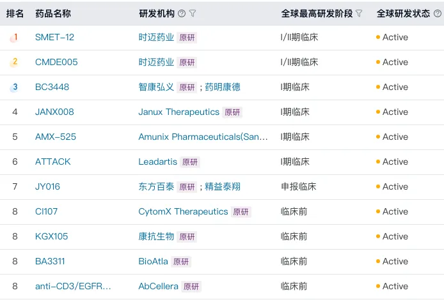This screenshot has height=302, width=444.
Task: Click the rank 3 medal icon
Action: pos(14,87)
